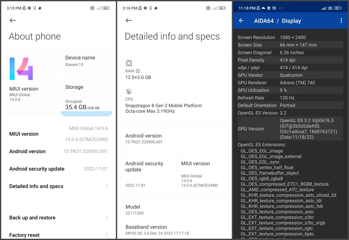Tap the GPU Renderer row
This screenshot has height=240, width=349.
coord(290,83)
